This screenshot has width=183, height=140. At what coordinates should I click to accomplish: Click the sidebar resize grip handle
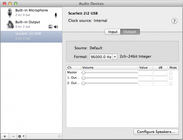click(x=59, y=136)
